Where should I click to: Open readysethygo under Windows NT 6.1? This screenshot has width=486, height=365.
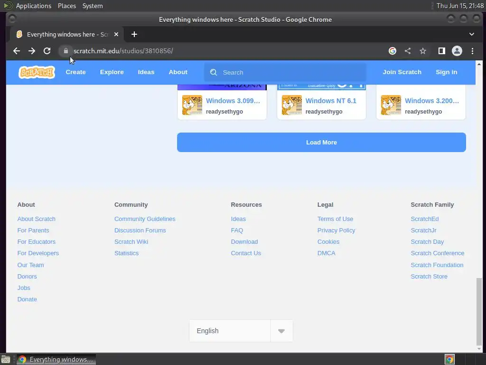click(x=324, y=112)
